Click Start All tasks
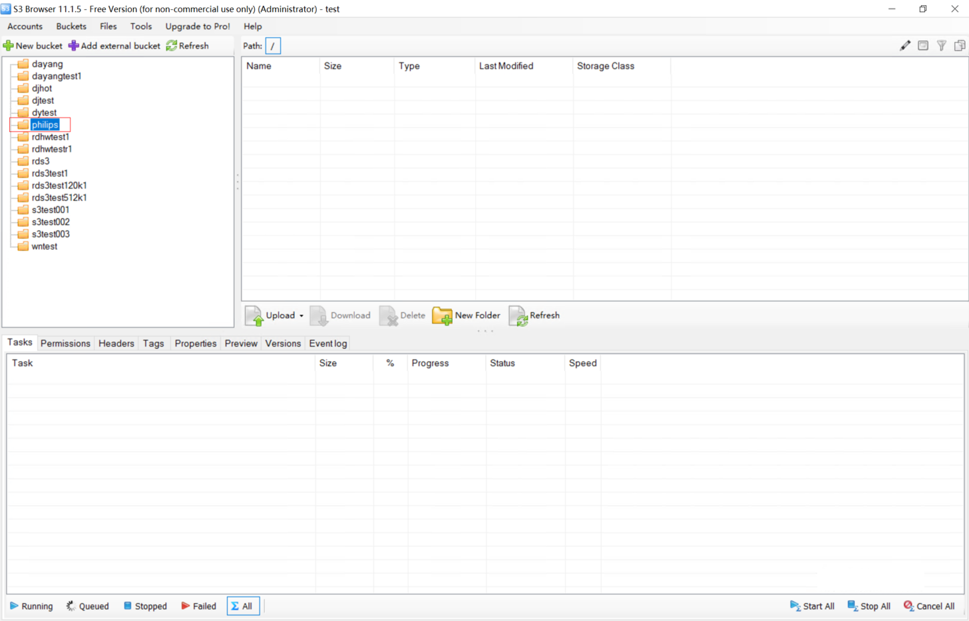 [x=812, y=606]
